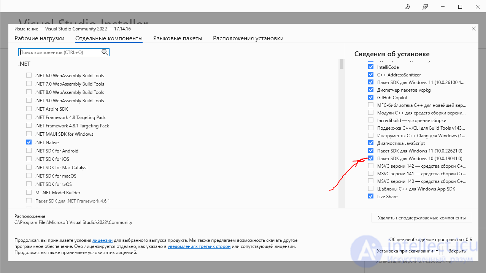Tick ML.NET Model Builder checkbox
The image size is (486, 273).
click(29, 192)
